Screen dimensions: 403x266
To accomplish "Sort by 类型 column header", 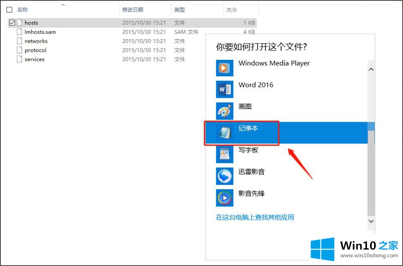I will [x=179, y=10].
